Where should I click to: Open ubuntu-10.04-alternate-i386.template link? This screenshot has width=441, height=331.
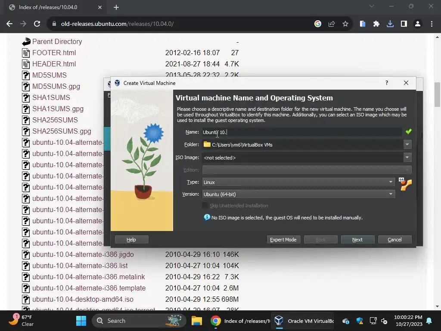[x=89, y=288]
